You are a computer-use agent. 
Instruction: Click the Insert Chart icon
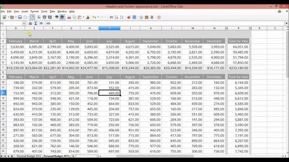click(x=129, y=17)
